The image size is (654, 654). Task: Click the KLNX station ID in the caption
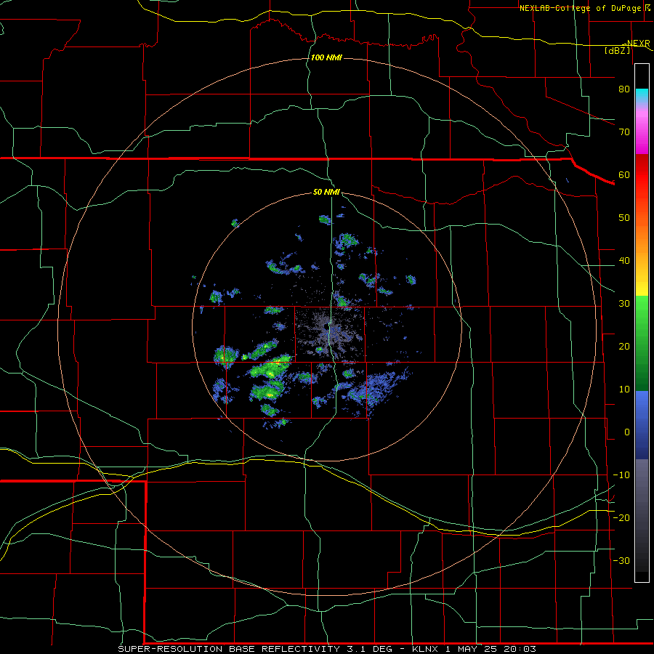(425, 649)
